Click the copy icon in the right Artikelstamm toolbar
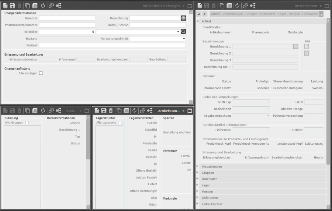Screen dimensions: 332x211 click(222, 6)
